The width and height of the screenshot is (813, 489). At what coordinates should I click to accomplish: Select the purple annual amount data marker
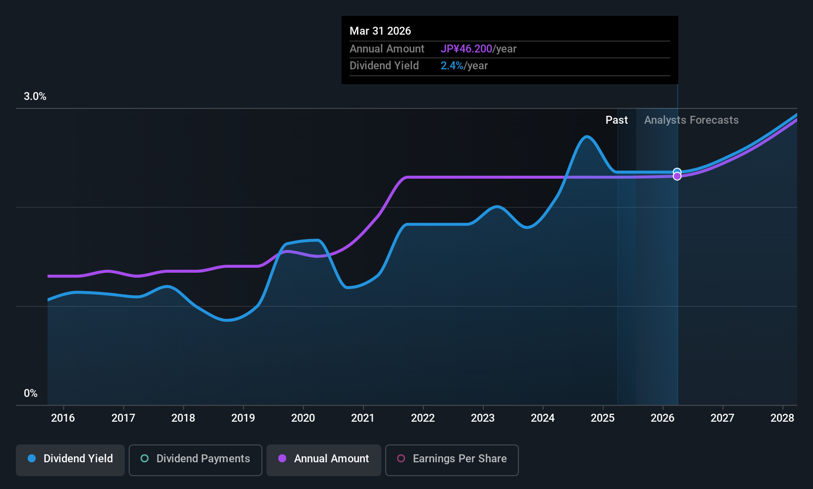coord(677,176)
